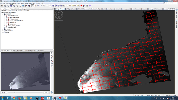Select the polygon drawing tool

click(x=50, y=6)
